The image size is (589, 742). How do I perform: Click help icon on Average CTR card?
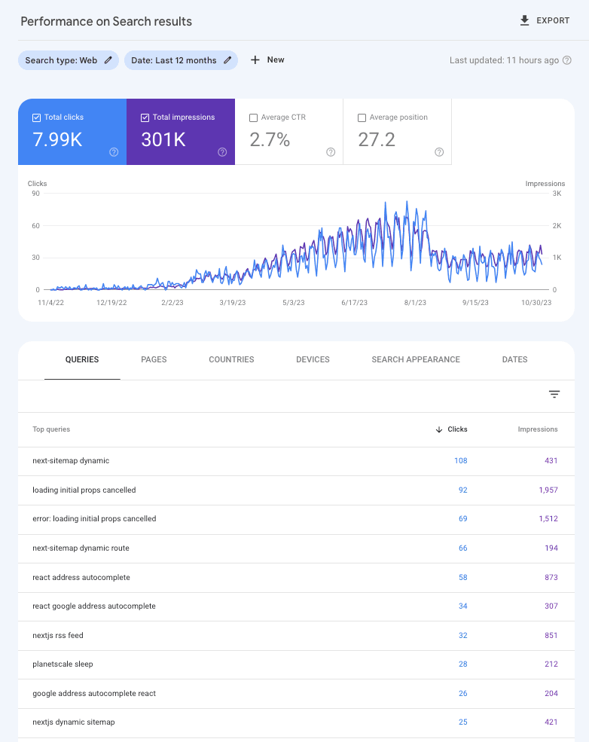pyautogui.click(x=331, y=152)
